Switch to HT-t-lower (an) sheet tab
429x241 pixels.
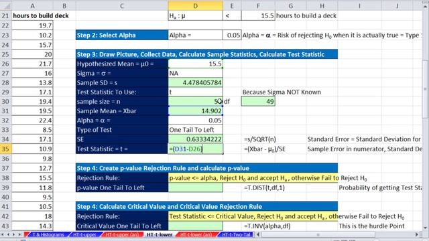click(196, 234)
